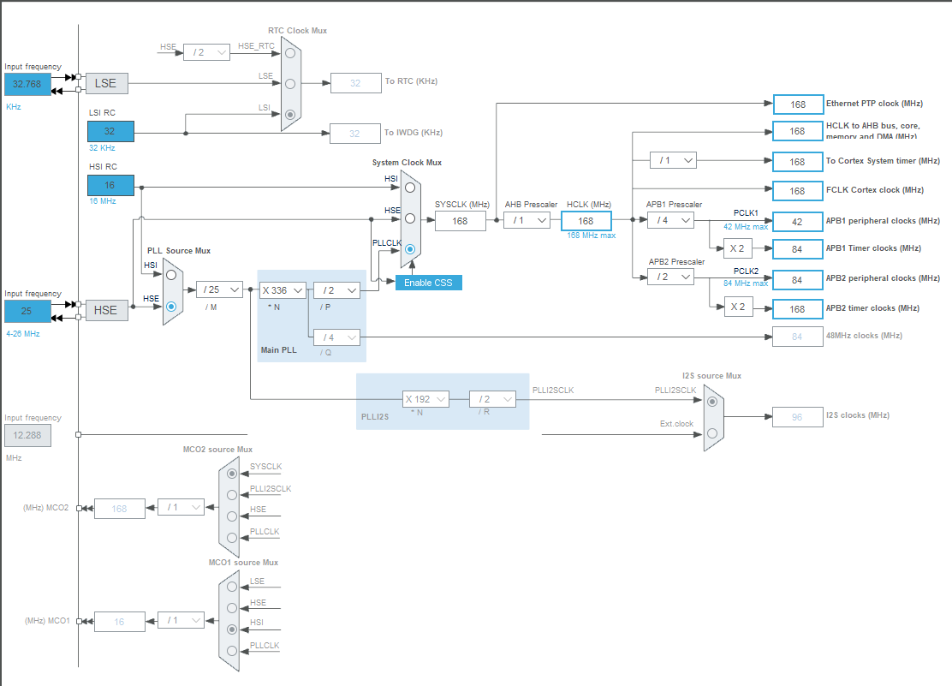Open the APB1 Prescaler dropdown

coord(670,220)
